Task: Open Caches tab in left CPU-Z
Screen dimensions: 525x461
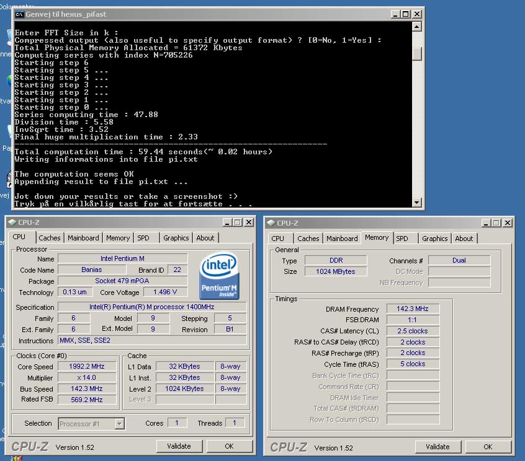Action: pos(50,238)
